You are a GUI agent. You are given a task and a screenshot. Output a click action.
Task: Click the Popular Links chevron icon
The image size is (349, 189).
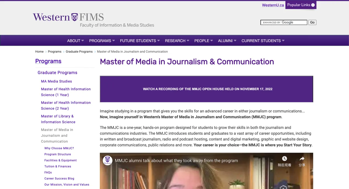coord(313,5)
